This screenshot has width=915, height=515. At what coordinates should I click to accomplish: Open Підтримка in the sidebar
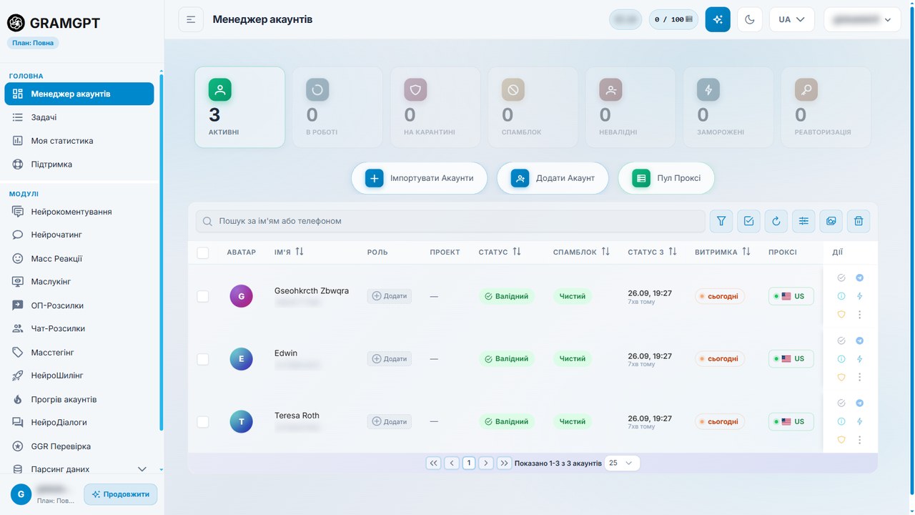79,165
